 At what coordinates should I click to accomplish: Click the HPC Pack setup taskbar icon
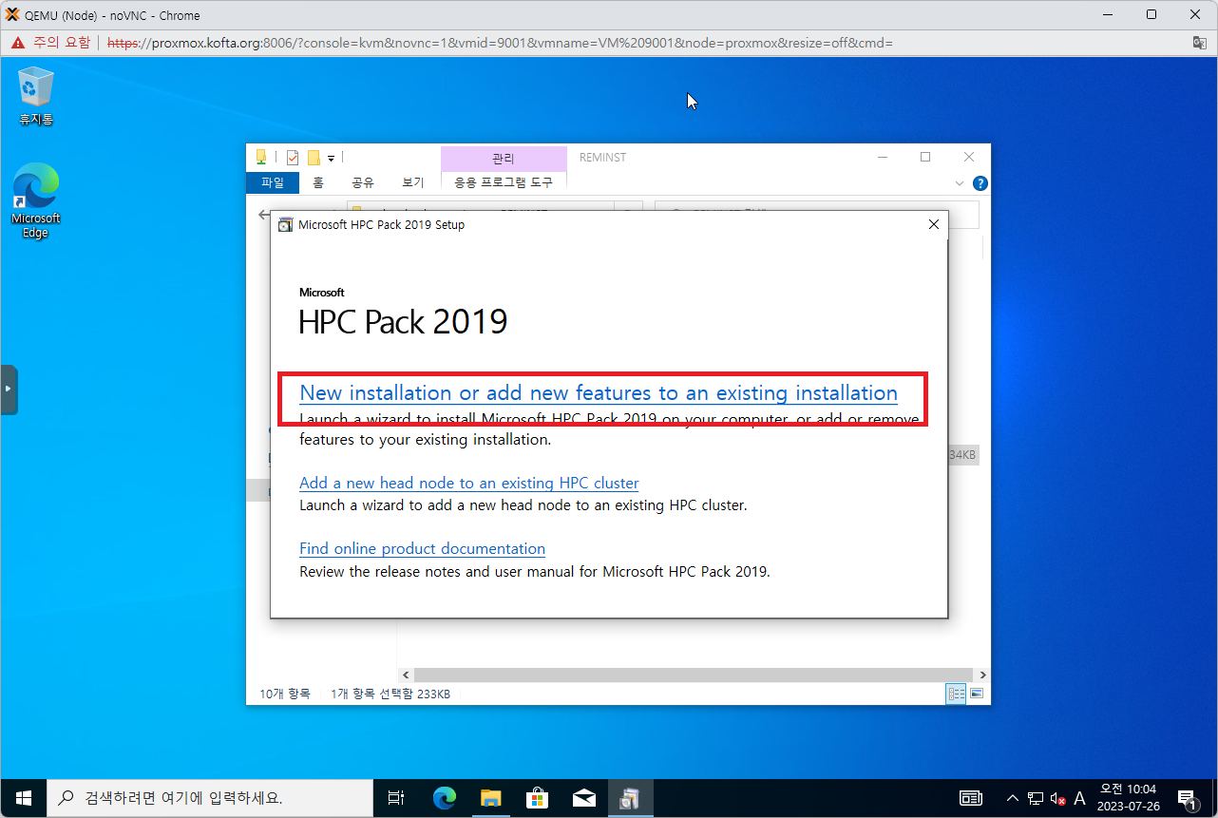(629, 798)
